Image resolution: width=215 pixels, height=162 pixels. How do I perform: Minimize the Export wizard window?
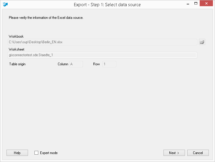click(x=188, y=4)
